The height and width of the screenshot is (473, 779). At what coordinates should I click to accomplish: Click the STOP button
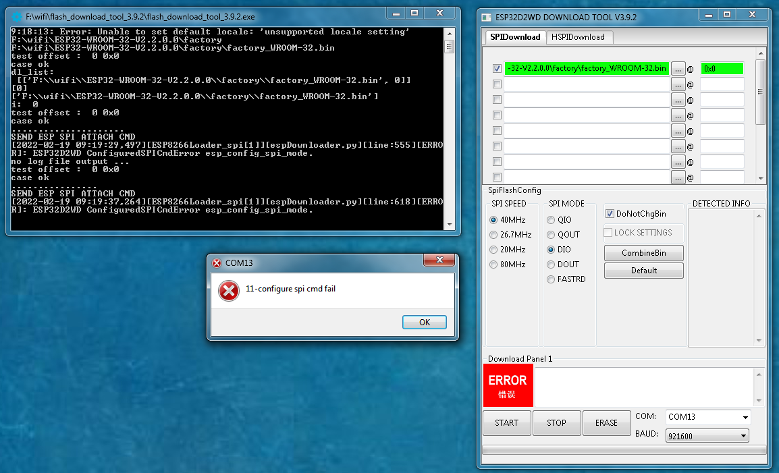(x=556, y=423)
